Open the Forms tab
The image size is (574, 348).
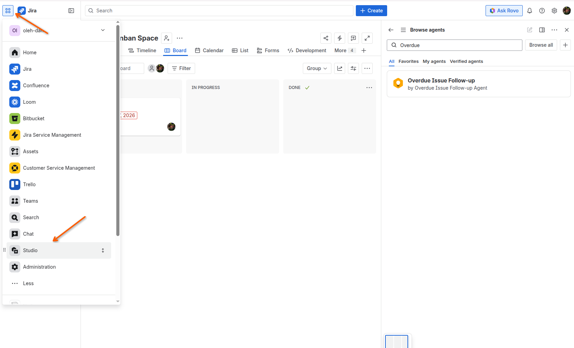[x=268, y=50]
